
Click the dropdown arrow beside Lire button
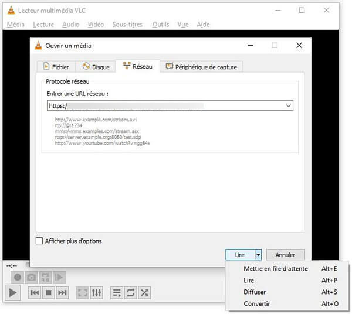(x=258, y=255)
